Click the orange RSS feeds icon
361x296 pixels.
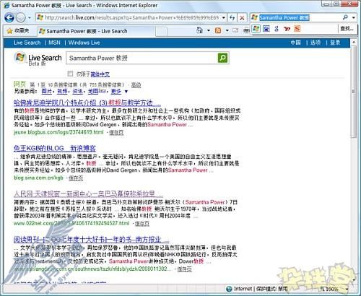click(x=218, y=30)
